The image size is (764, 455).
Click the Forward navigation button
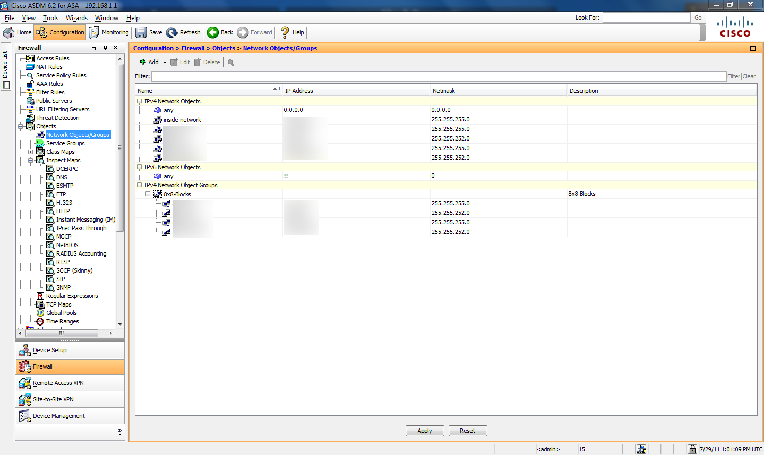coord(255,32)
